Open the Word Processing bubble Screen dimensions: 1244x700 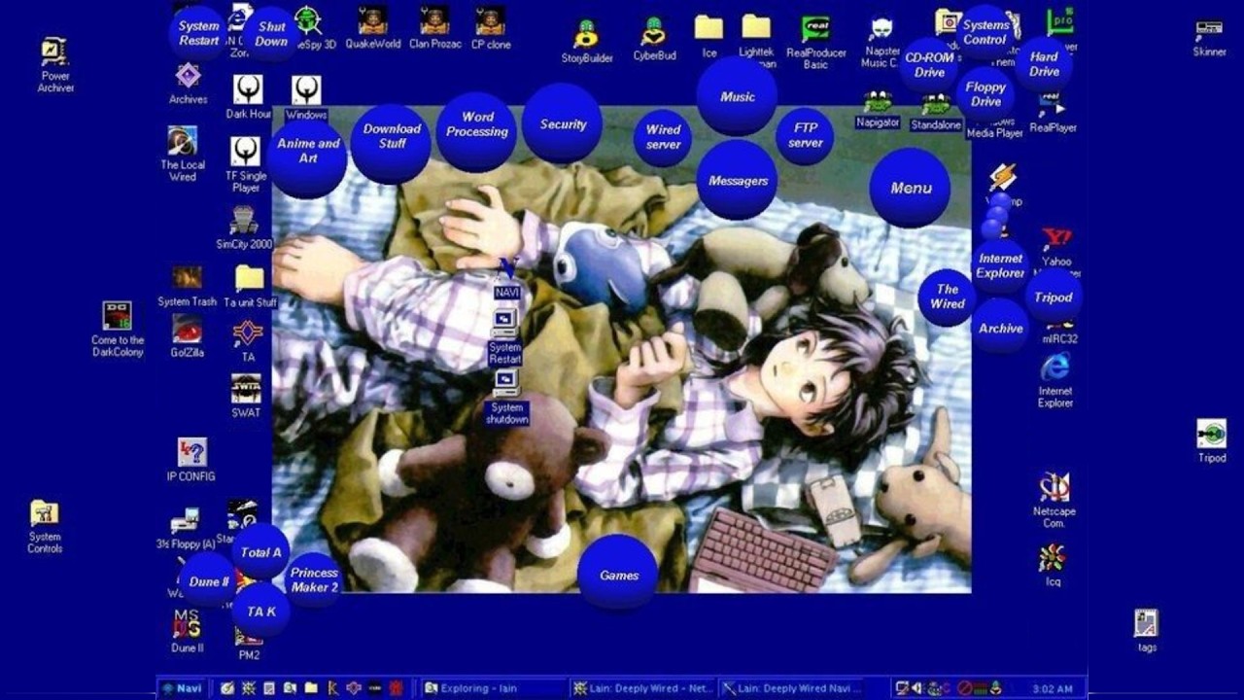(476, 132)
